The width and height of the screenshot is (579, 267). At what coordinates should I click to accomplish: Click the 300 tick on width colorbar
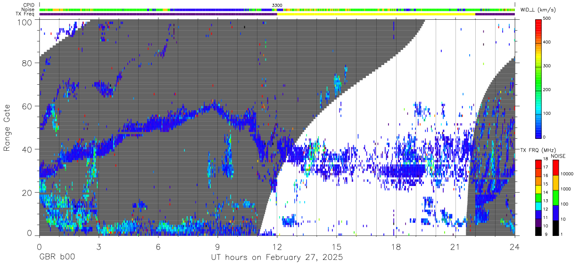pyautogui.click(x=547, y=66)
